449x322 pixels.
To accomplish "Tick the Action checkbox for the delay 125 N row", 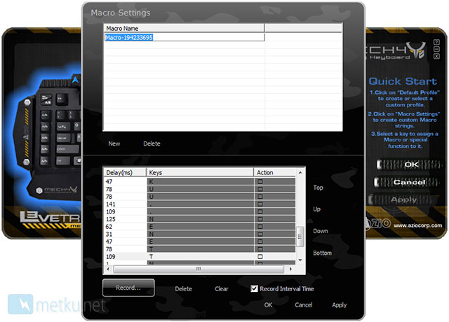I will 260,219.
